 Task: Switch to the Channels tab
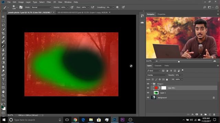coord(158,66)
